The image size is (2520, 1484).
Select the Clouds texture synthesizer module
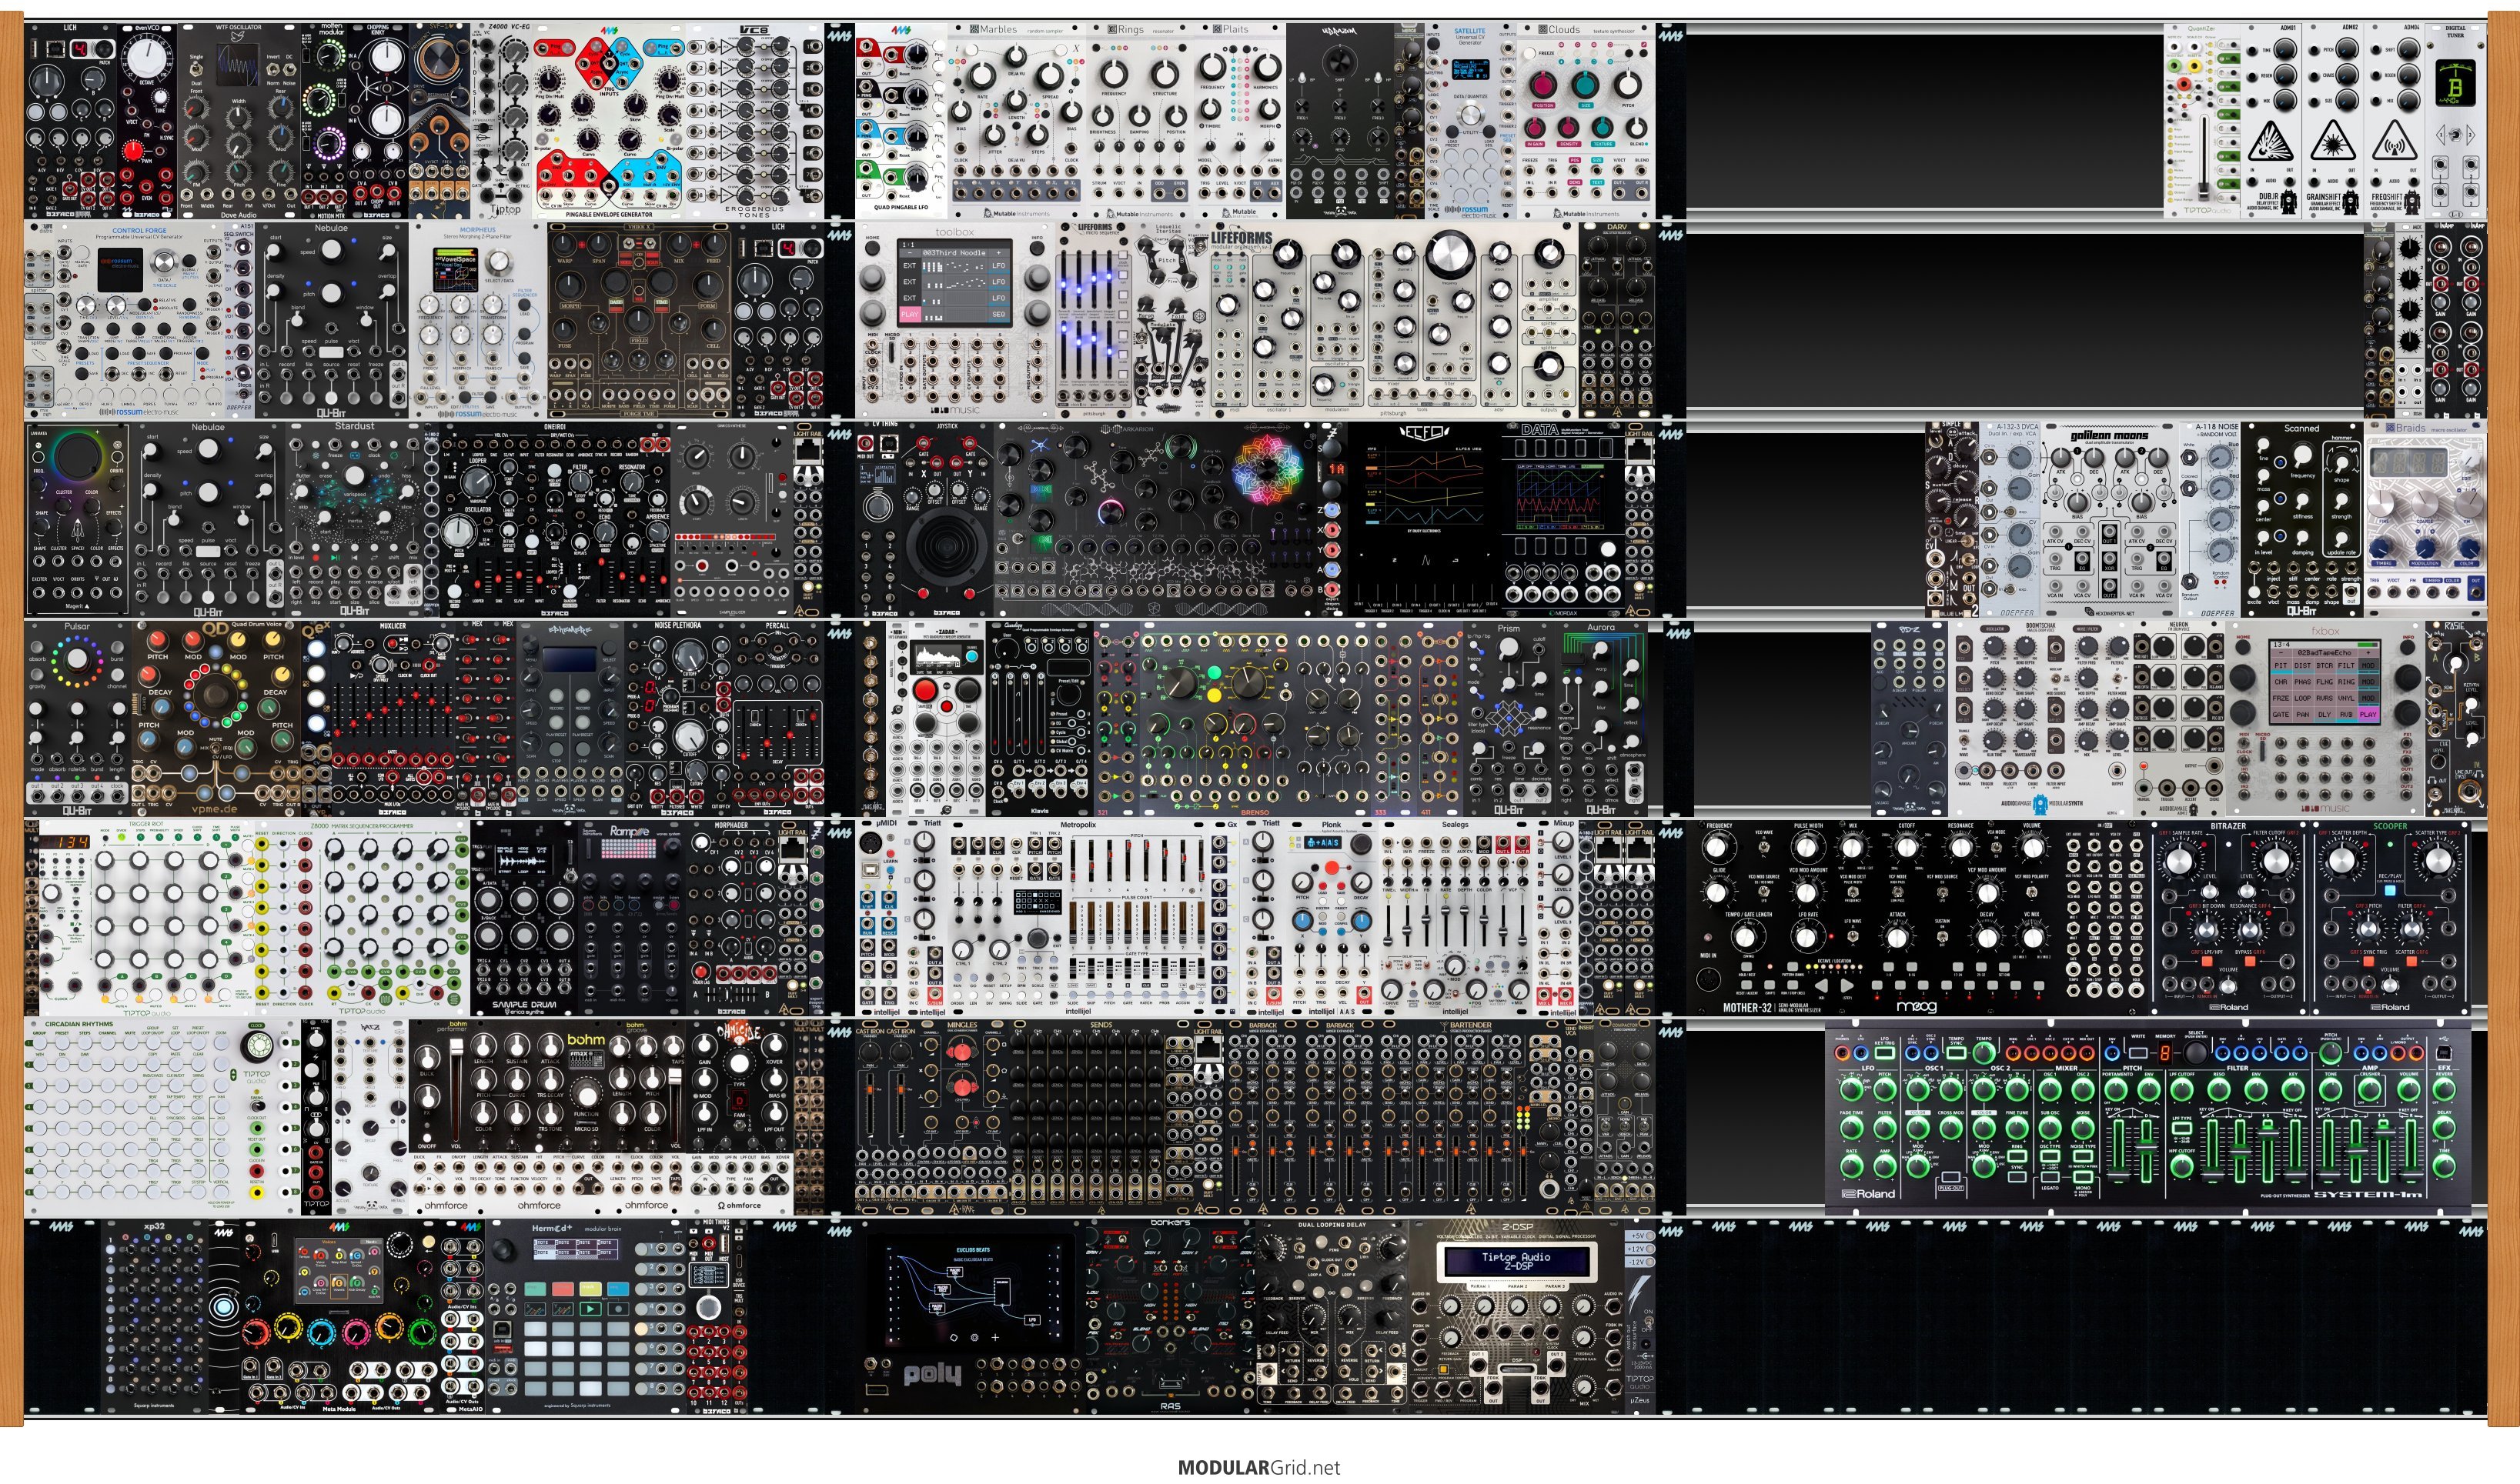coord(1586,120)
